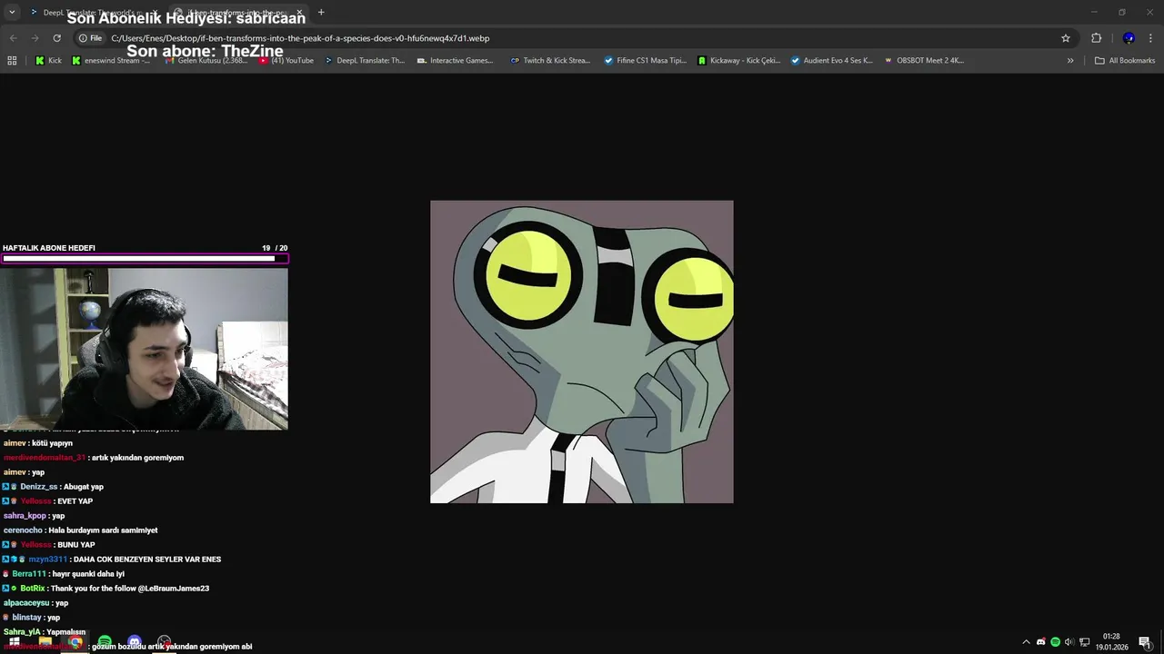
Task: Click 'hayır şuanki daha iyi' message
Action: pos(88,574)
